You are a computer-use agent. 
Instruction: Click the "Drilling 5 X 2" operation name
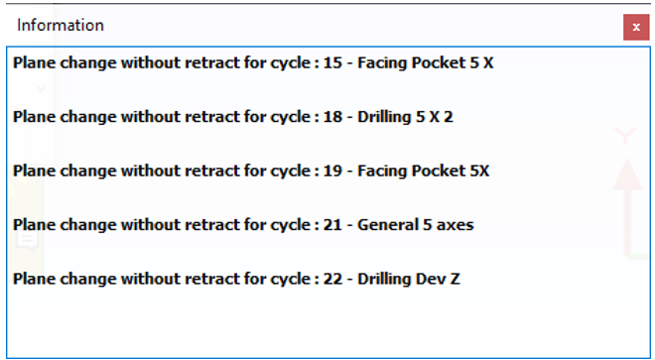(405, 116)
